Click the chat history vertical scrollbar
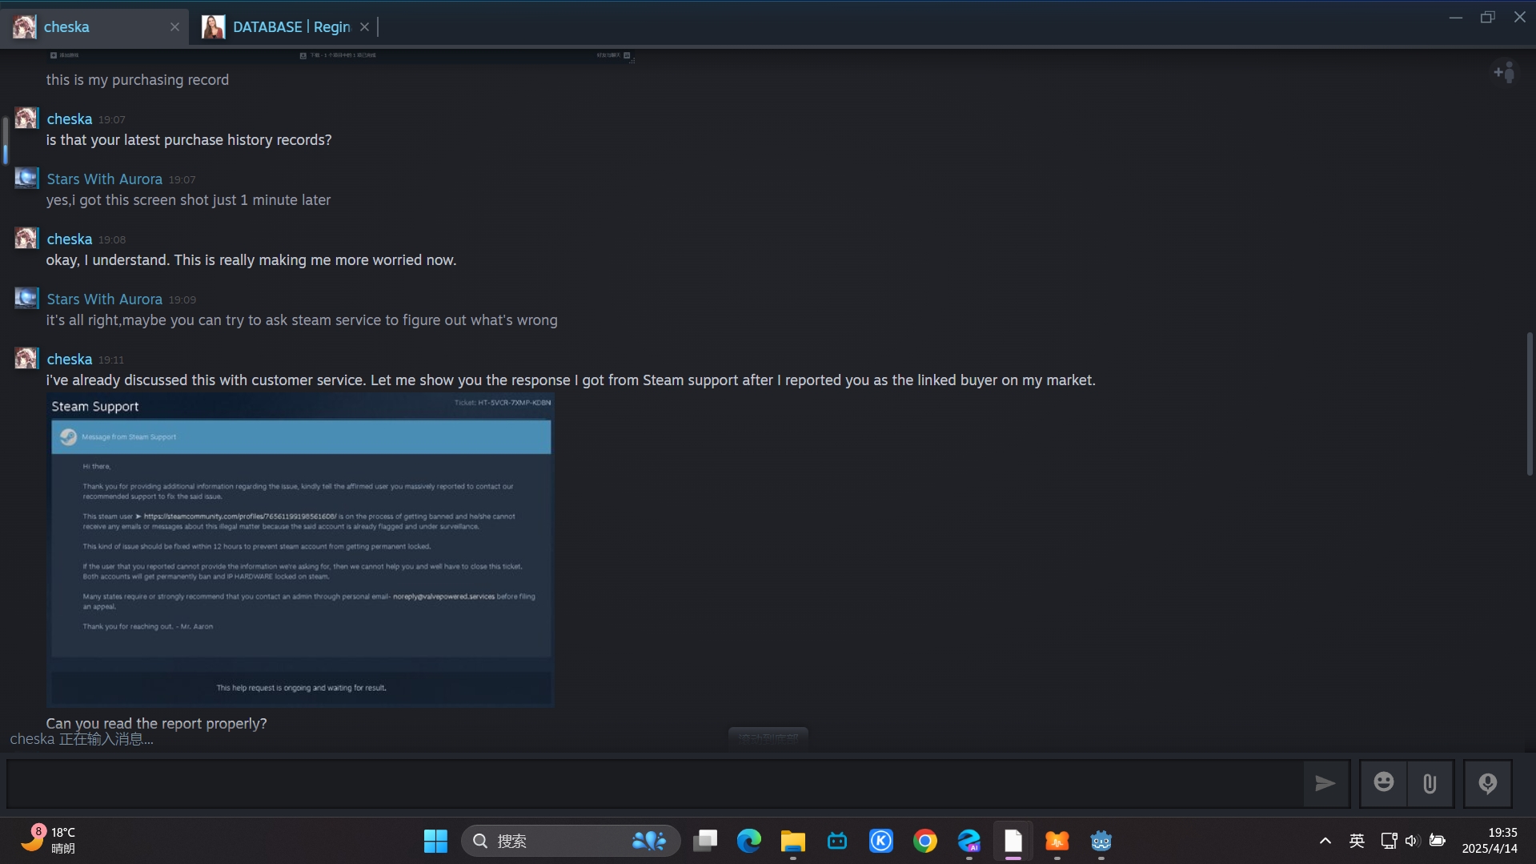This screenshot has height=864, width=1536. pos(1530,404)
